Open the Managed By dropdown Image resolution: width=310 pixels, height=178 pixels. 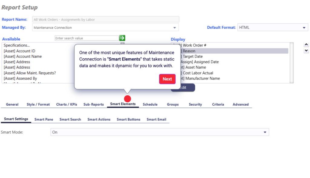(x=175, y=27)
